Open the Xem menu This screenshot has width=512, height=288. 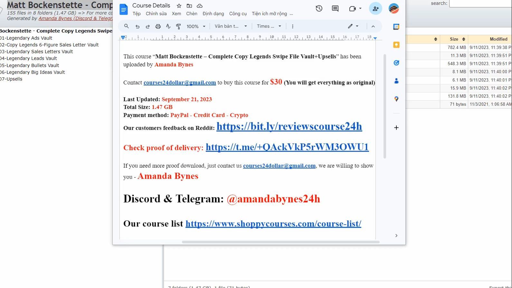(176, 14)
